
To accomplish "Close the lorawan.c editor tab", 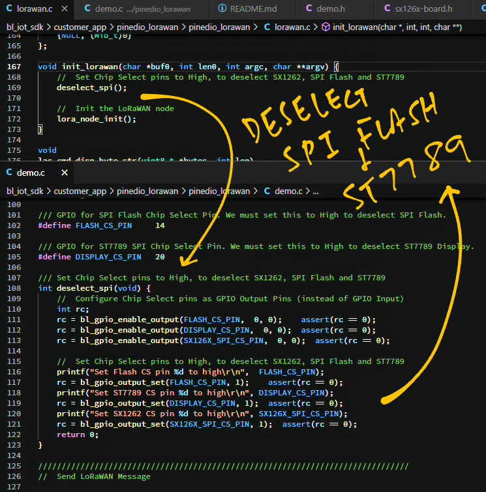I will pyautogui.click(x=65, y=9).
